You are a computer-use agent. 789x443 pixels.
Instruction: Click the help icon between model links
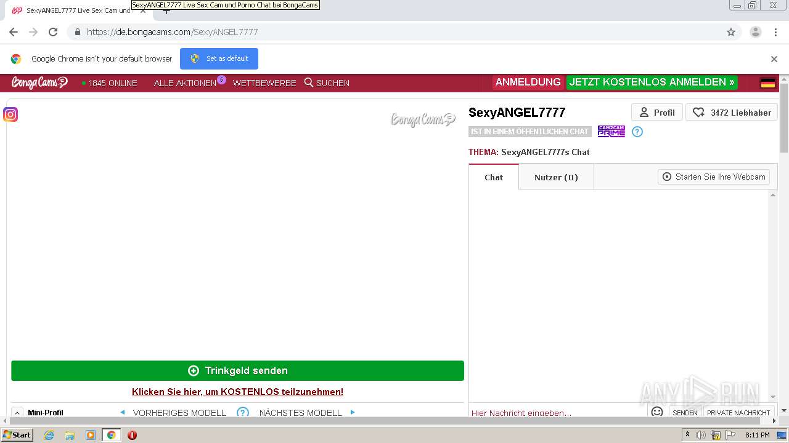tap(243, 412)
